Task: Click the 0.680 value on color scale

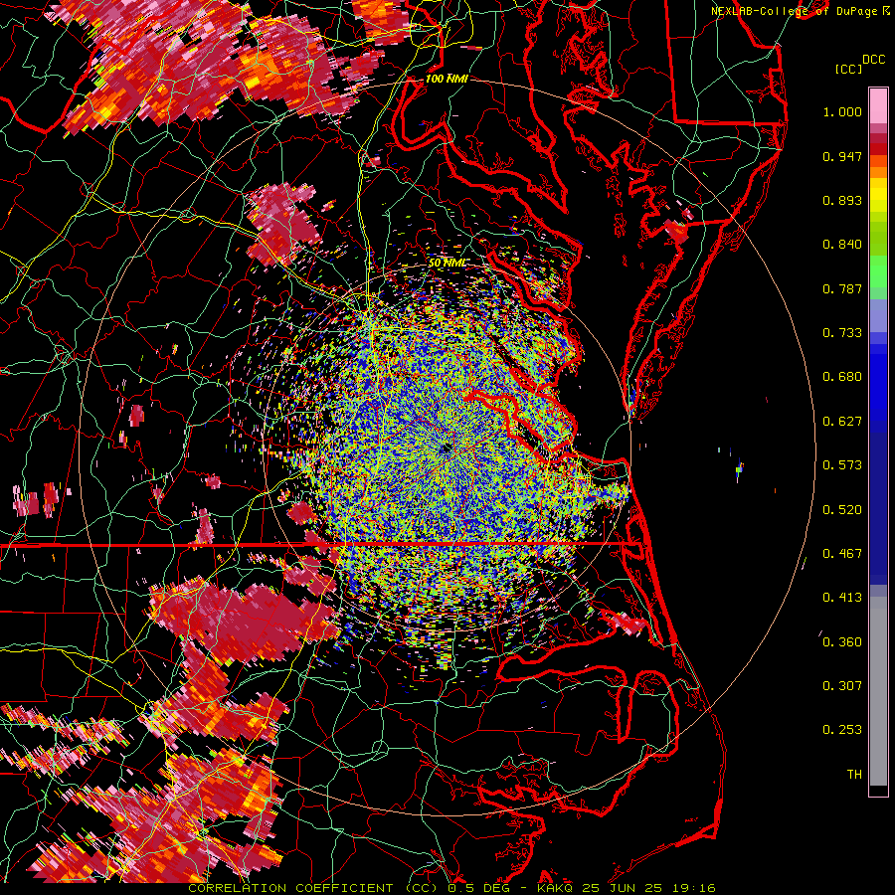Action: tap(842, 377)
